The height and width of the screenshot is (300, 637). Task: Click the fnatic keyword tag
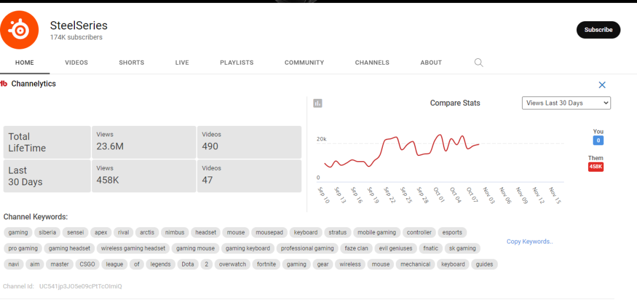pos(431,248)
